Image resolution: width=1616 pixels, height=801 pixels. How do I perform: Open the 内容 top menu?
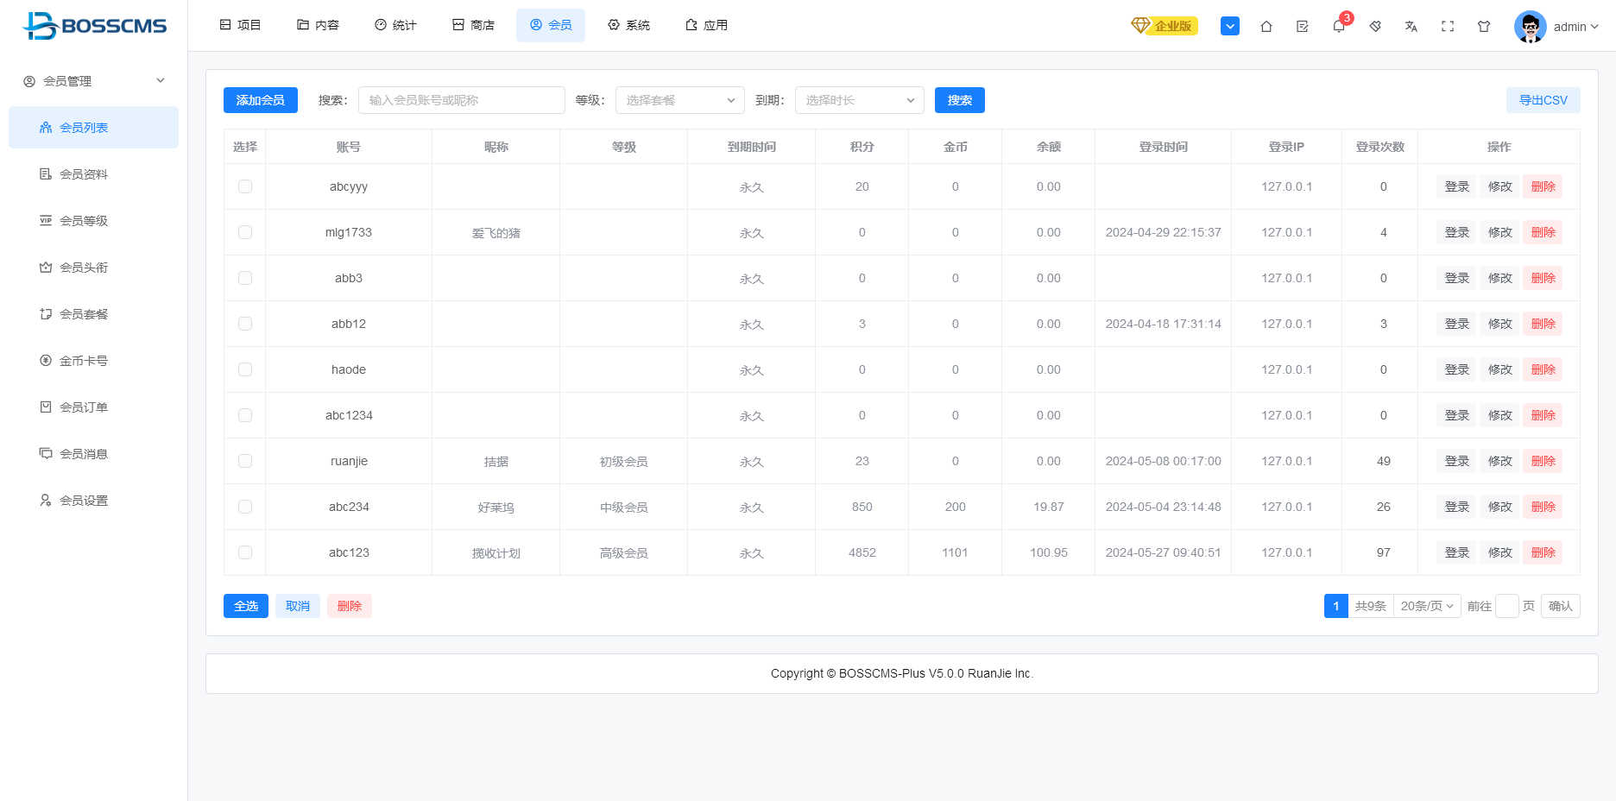(318, 25)
